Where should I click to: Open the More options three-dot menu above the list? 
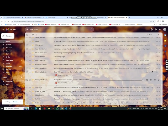pyautogui.click(x=37, y=35)
